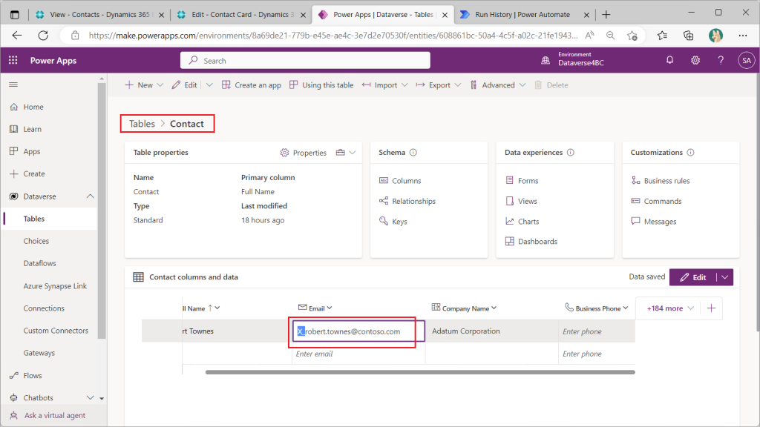This screenshot has width=760, height=427.
Task: Open the Company Name column dropdown
Action: pos(494,308)
